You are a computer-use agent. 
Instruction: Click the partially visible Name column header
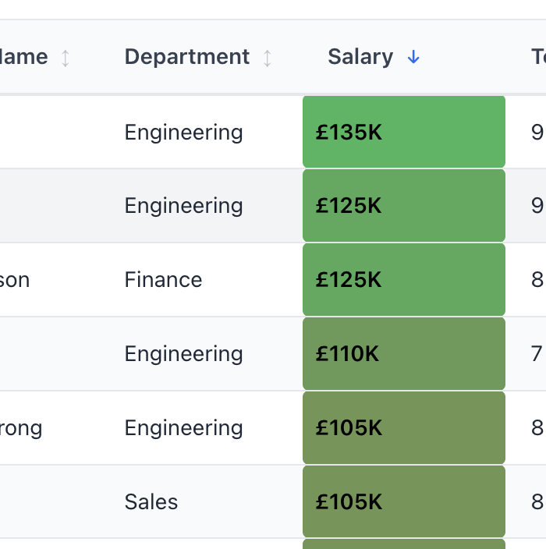23,58
